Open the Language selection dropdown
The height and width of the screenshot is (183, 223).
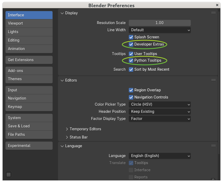point(160,156)
